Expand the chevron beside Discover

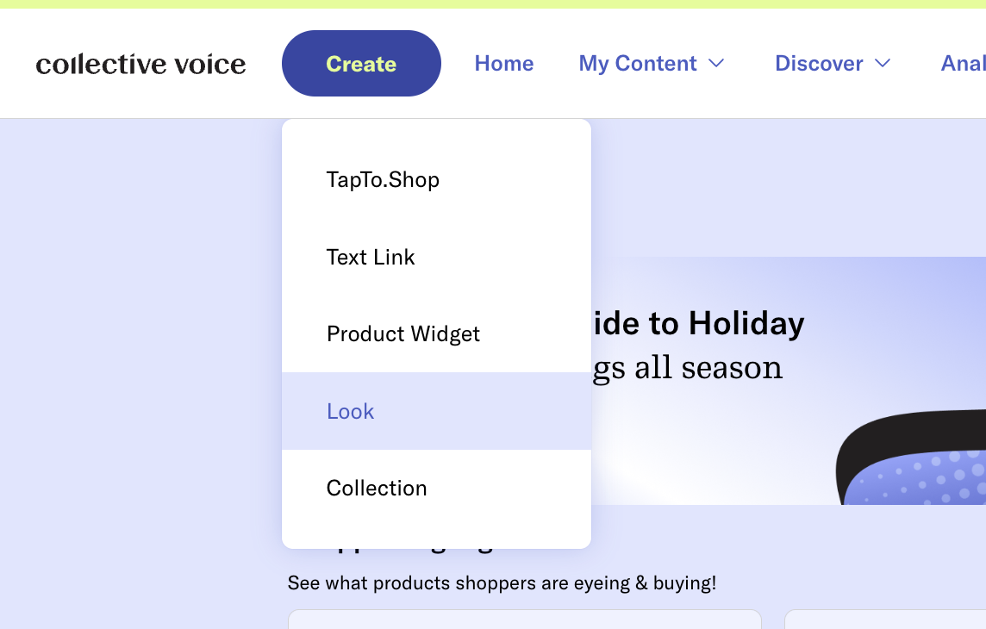pos(883,64)
